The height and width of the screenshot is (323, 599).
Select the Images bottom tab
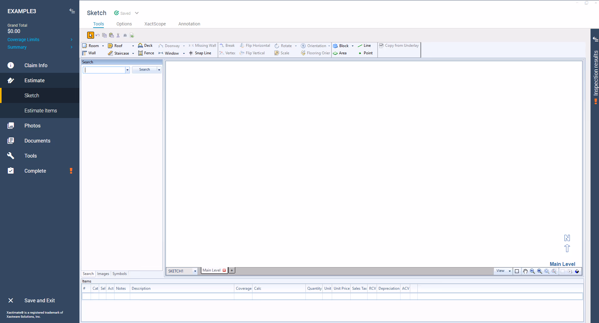(x=103, y=274)
